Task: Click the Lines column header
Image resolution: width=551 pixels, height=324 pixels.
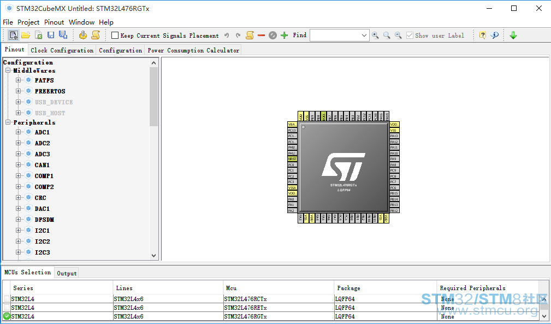Action: tap(168, 288)
